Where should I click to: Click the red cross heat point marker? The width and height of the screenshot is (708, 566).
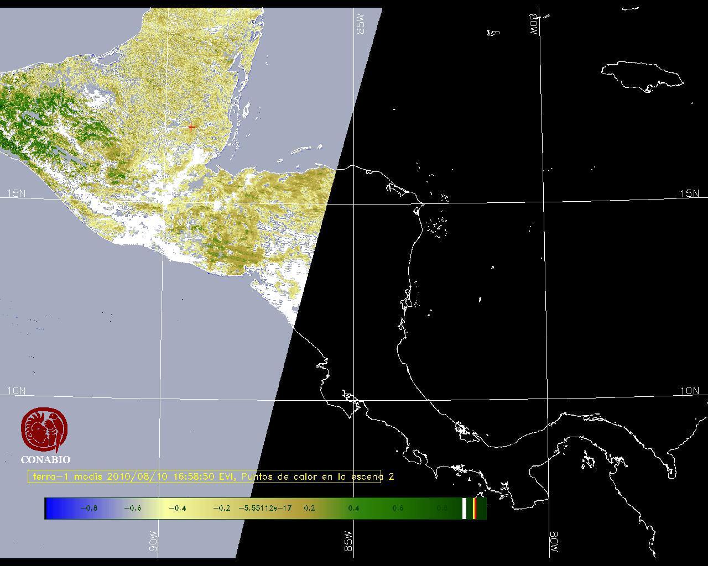(x=191, y=127)
